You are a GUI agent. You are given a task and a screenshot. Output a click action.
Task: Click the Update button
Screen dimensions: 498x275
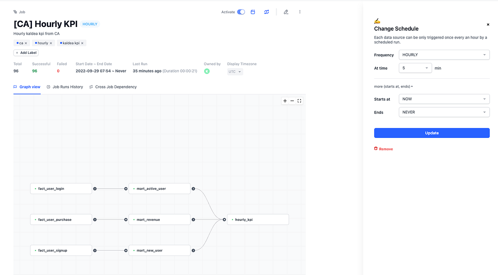pos(432,133)
